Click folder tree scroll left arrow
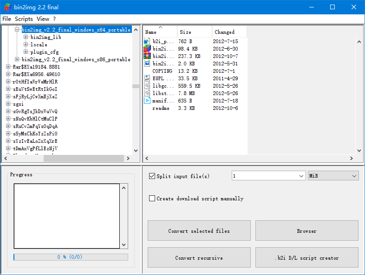The image size is (365, 275). click(x=6, y=158)
